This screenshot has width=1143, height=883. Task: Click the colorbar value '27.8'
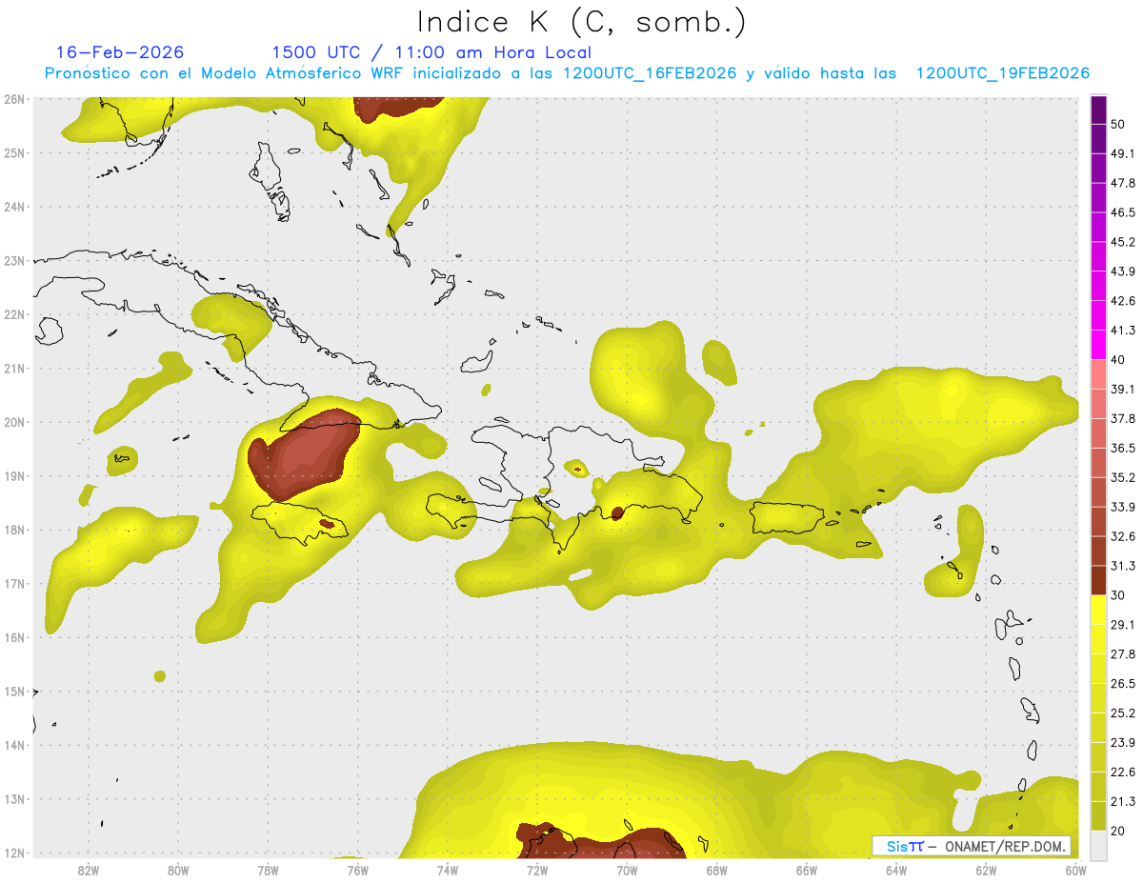point(1122,654)
